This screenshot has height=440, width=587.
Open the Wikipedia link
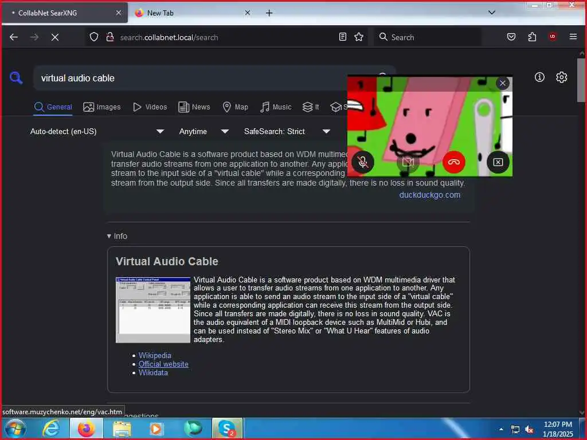tap(155, 355)
